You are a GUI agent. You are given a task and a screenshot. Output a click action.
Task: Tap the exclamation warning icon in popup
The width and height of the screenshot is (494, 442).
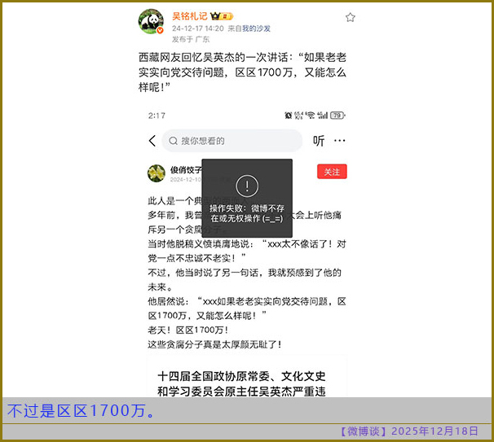tap(247, 186)
